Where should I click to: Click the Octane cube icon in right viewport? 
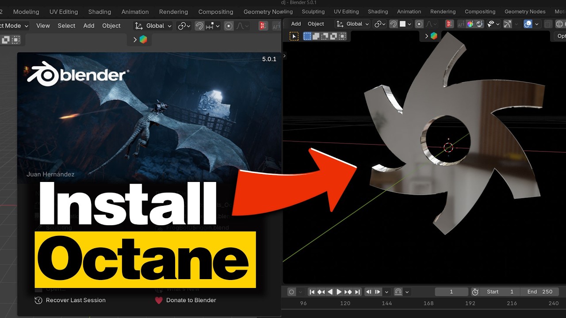pyautogui.click(x=434, y=36)
